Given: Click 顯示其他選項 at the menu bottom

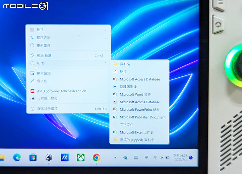Looking at the screenshot, I should [68, 109].
